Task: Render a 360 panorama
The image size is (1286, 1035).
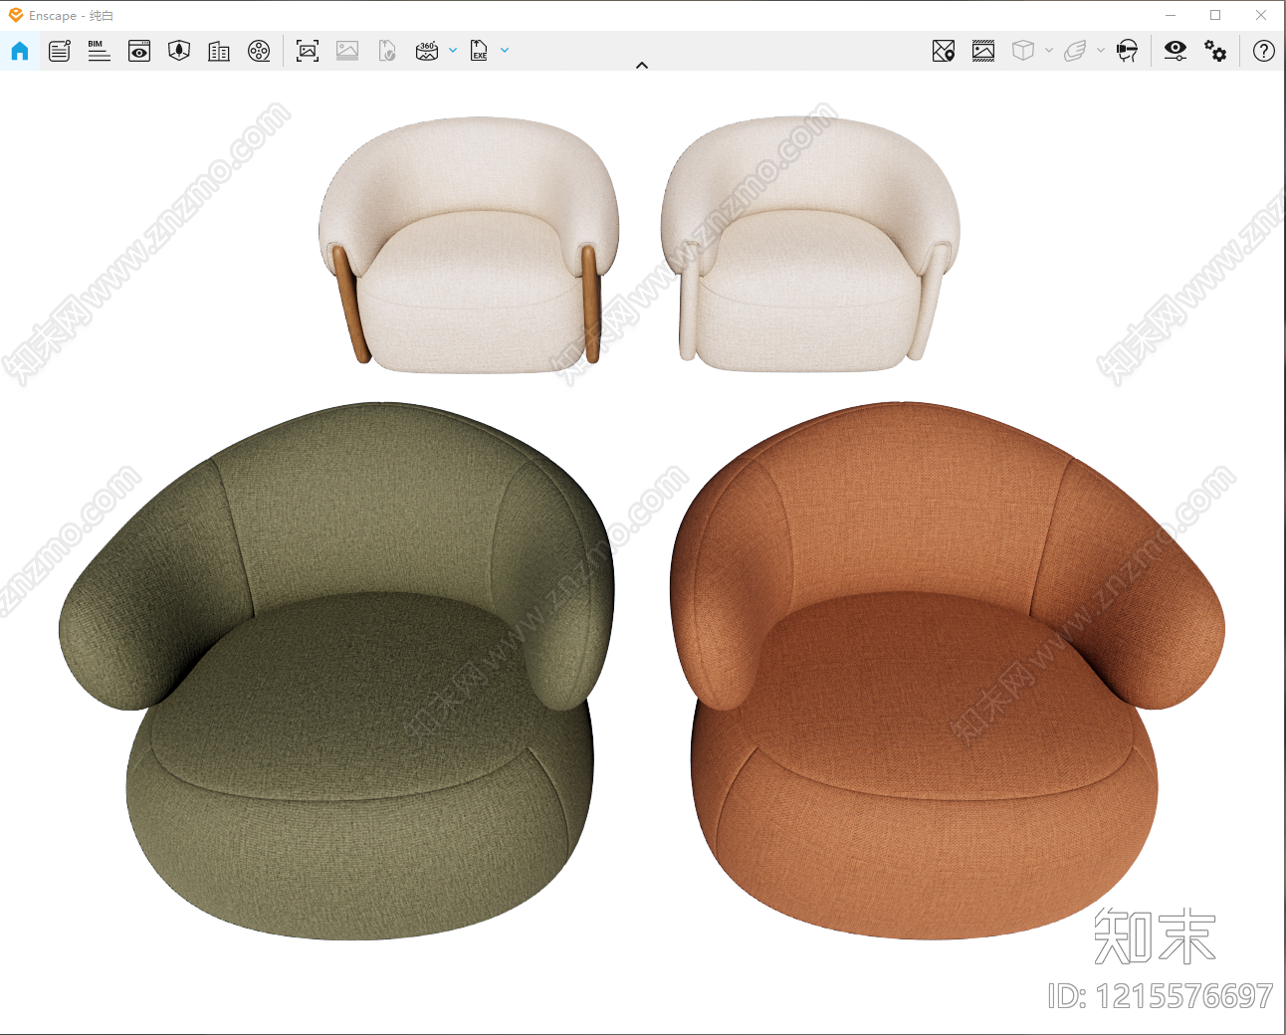Action: (x=427, y=51)
